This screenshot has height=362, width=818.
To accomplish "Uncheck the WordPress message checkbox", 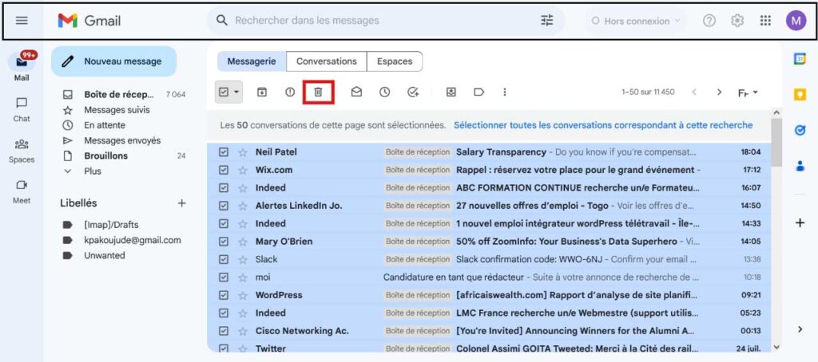I will click(x=224, y=295).
